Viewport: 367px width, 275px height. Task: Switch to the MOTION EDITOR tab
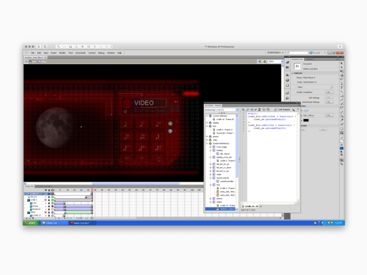pyautogui.click(x=43, y=186)
